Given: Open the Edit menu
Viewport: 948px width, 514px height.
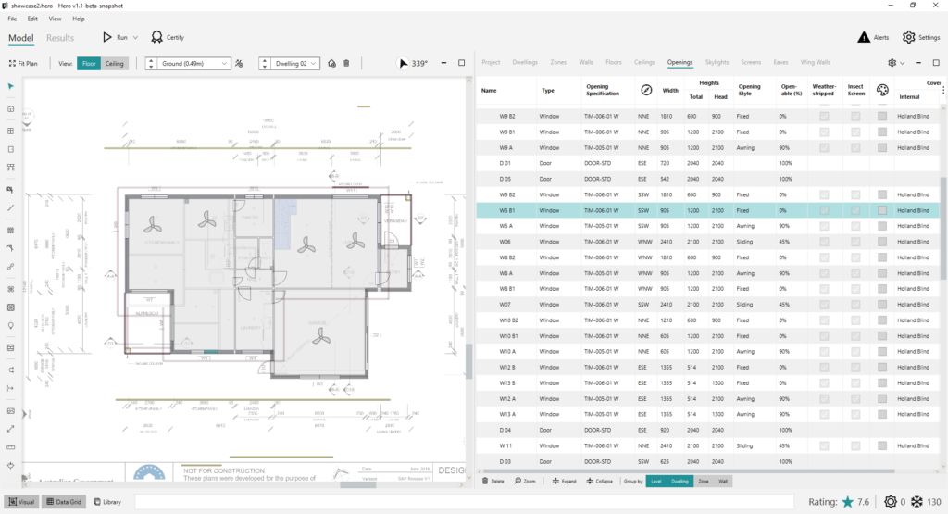Looking at the screenshot, I should (x=32, y=19).
